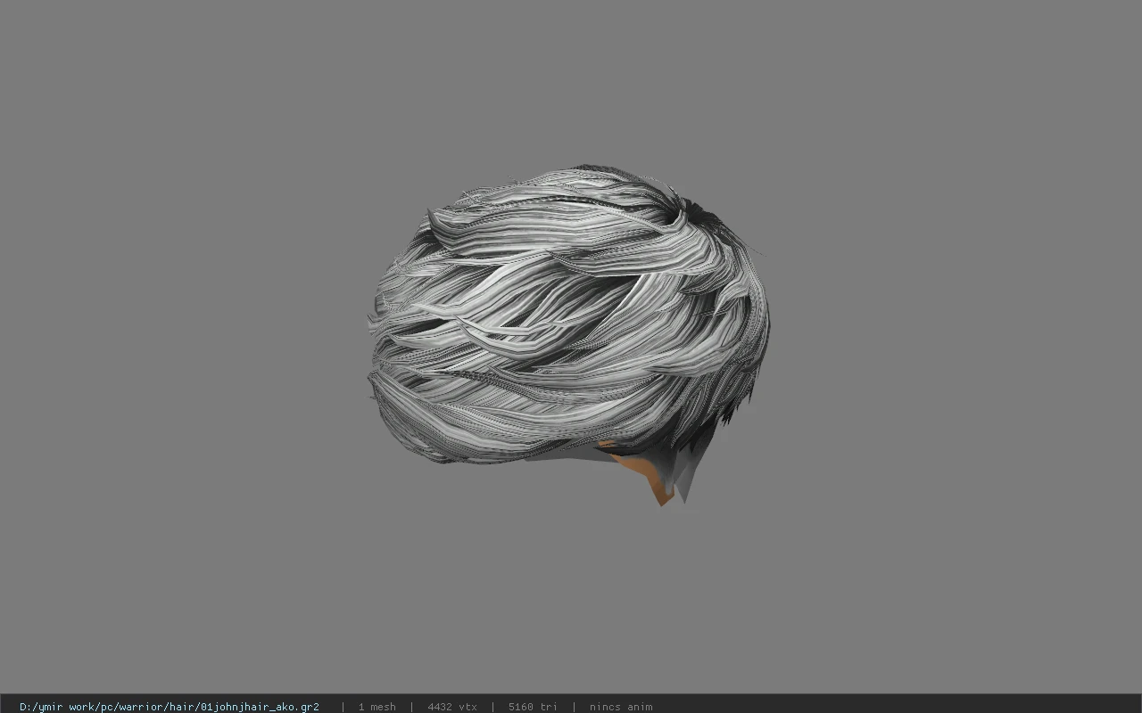Click the "1 mesh" status entry
1142x713 pixels.
[x=377, y=707]
